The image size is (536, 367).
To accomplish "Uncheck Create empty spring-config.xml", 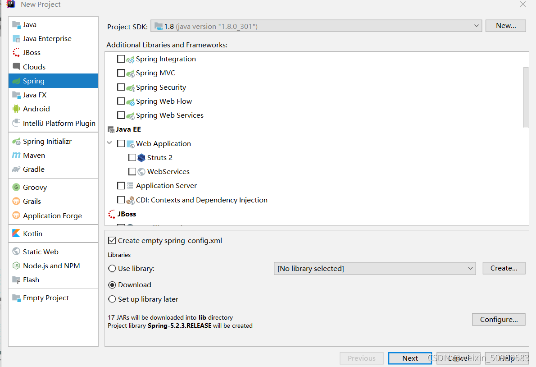I will click(112, 240).
